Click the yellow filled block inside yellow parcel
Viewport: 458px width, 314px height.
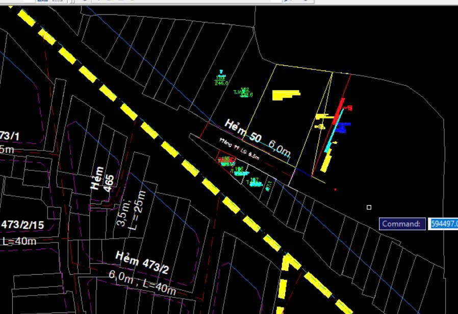click(x=285, y=95)
